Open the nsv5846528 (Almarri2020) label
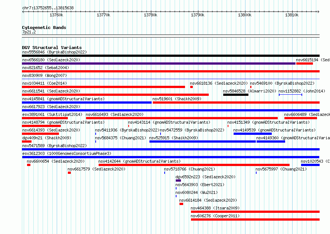Screen dimensions: 330x234 click(250, 91)
